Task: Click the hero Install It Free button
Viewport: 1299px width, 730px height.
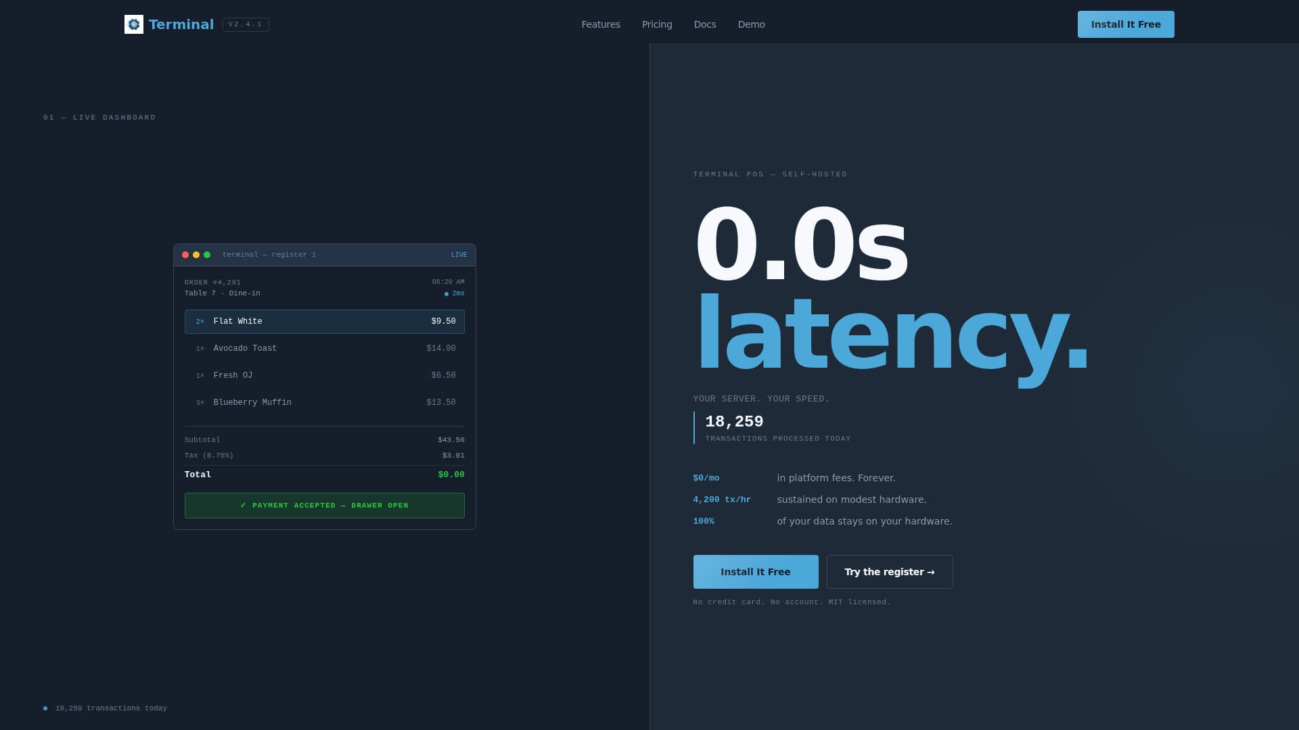Action: click(x=756, y=572)
